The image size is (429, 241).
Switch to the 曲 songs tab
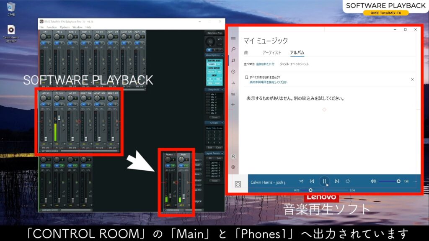click(x=246, y=52)
